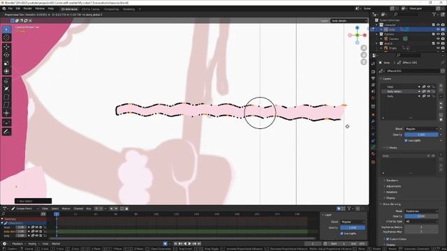447x251 pixels.
Task: Open the Material properties tab icon
Action: (x=374, y=154)
